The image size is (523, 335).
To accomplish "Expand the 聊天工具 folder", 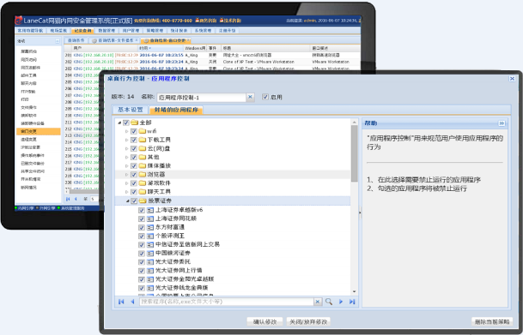I will coord(127,192).
